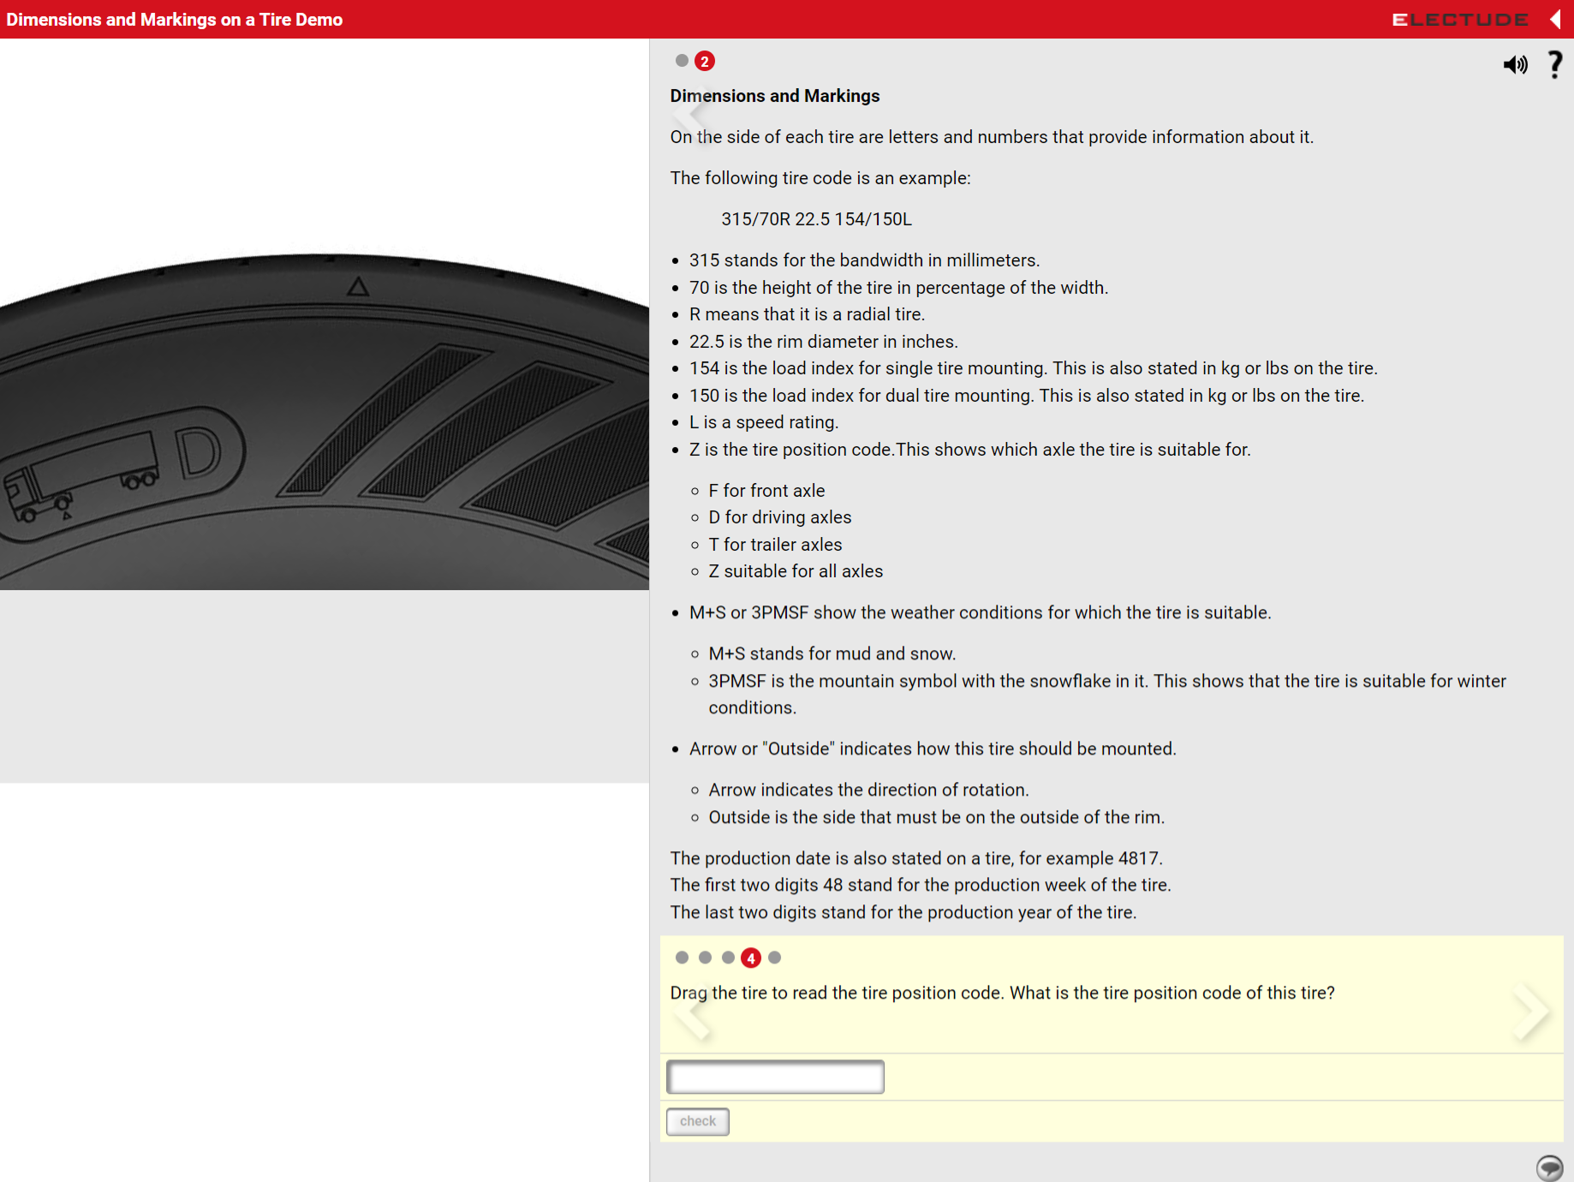Viewport: 1574px width, 1182px height.
Task: Go to first page dot in top pager
Action: tap(682, 61)
